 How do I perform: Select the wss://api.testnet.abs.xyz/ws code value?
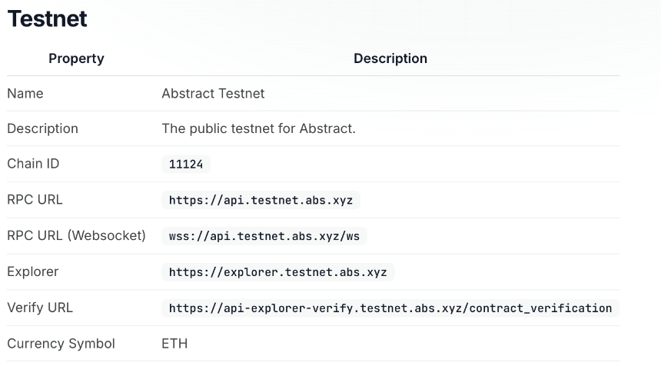(264, 236)
